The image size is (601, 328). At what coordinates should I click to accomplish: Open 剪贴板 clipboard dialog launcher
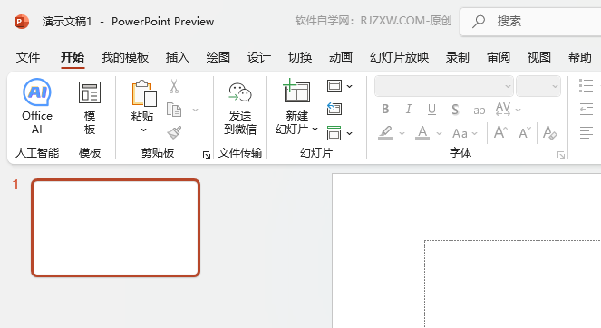pyautogui.click(x=207, y=155)
